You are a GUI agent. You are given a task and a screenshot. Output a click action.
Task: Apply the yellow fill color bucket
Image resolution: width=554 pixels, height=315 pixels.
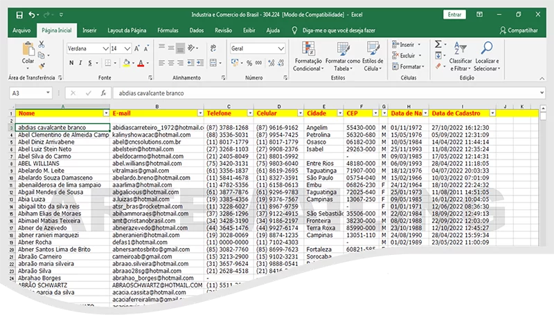click(x=127, y=63)
